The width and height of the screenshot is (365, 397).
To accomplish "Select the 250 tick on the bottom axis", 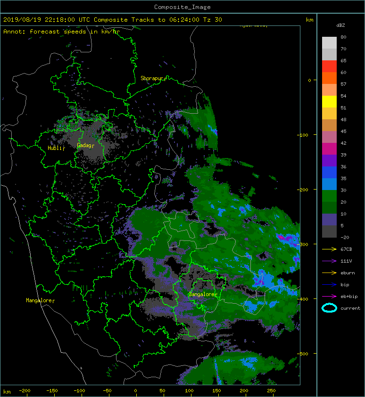I will 271,391.
